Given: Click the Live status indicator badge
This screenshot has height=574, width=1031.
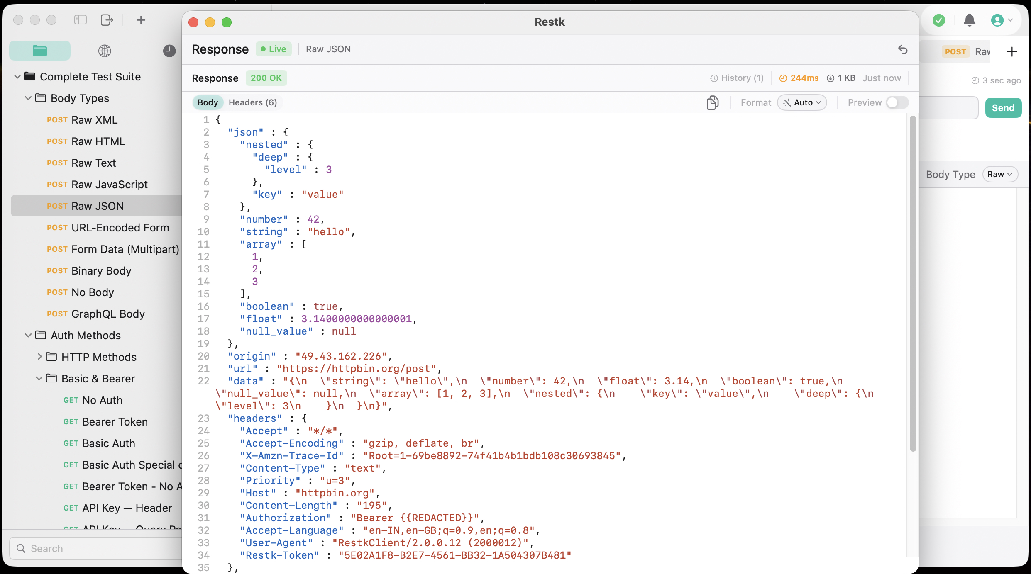Looking at the screenshot, I should click(x=274, y=49).
